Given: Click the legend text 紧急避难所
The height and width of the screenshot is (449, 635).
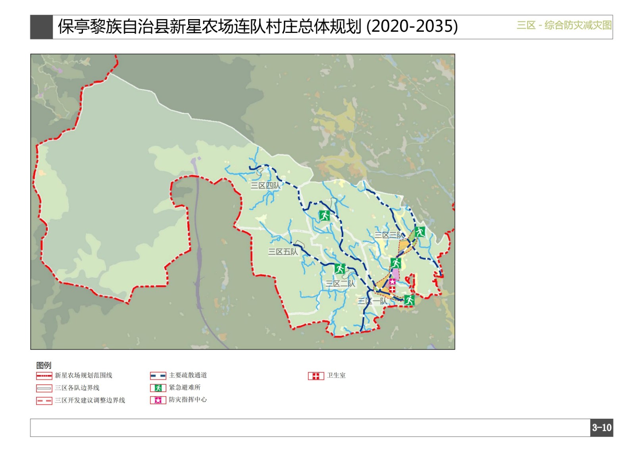Looking at the screenshot, I should [x=185, y=387].
